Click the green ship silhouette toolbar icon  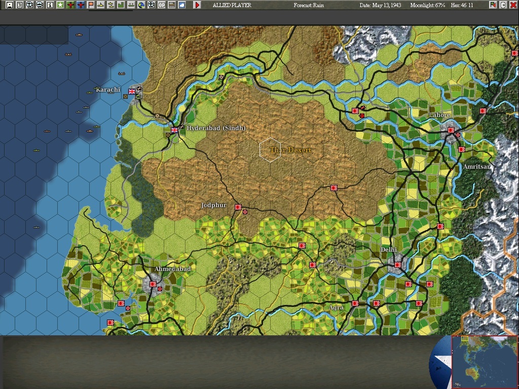131,5
